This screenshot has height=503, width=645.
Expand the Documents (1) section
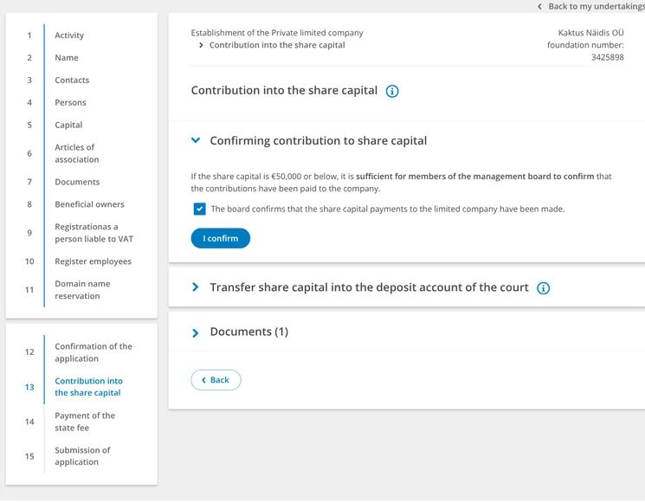(196, 332)
